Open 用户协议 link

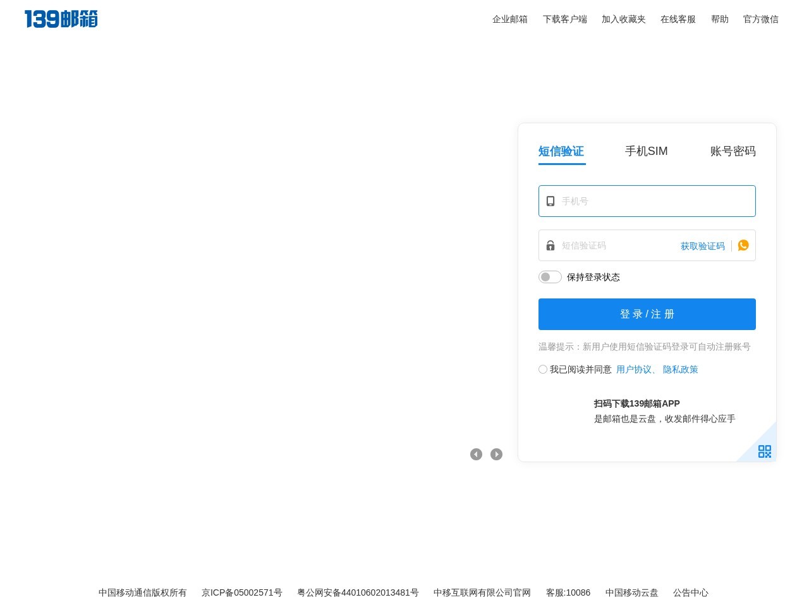[x=634, y=369]
